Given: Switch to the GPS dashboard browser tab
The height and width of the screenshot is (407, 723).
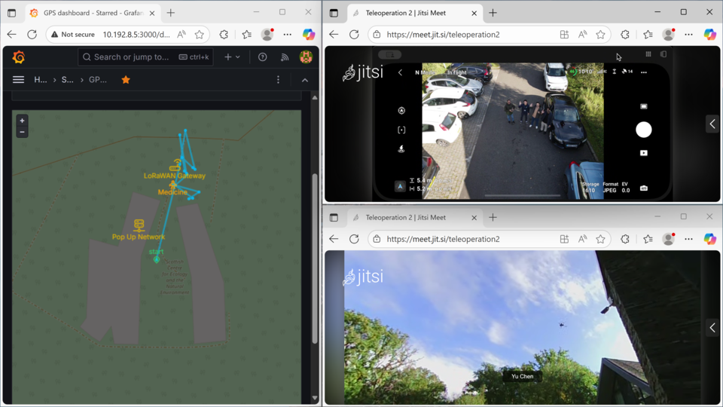Looking at the screenshot, I should [x=90, y=13].
